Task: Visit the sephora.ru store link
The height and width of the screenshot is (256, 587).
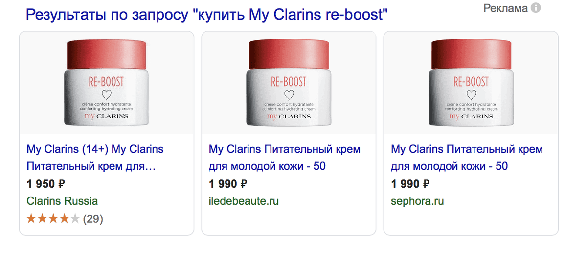Action: 417,201
